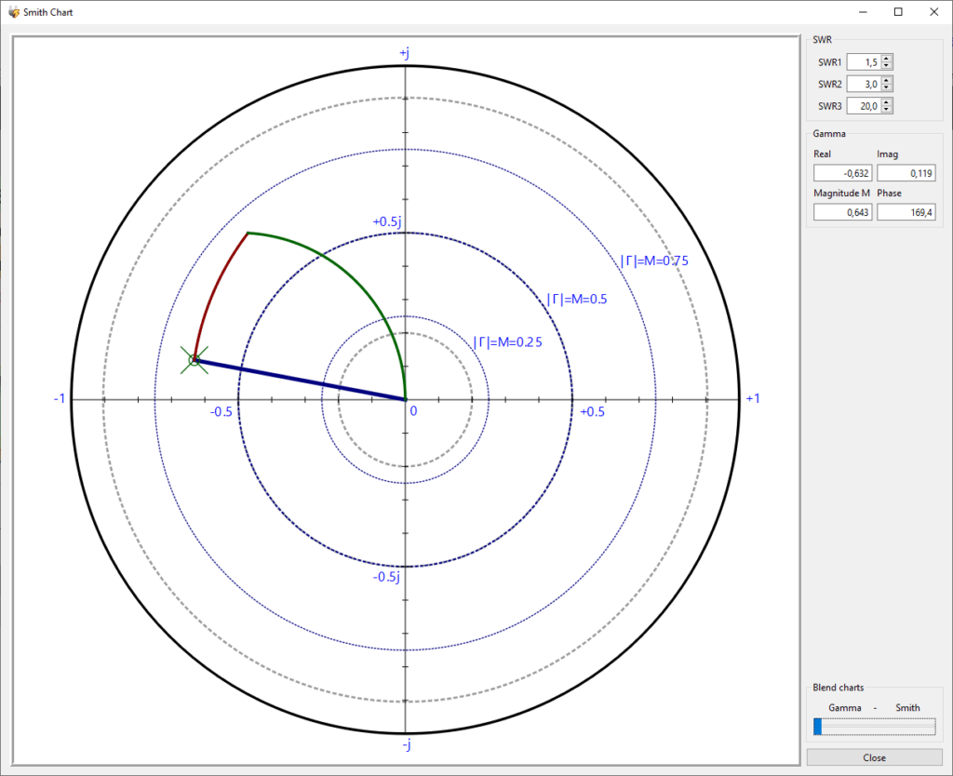Click the "Phase" label

click(889, 193)
